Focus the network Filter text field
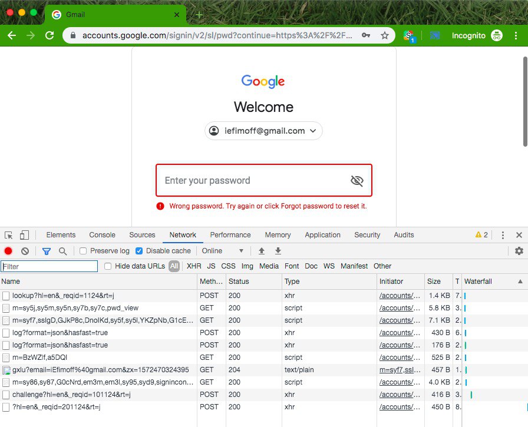Viewport: 528px width, 427px height. click(49, 266)
